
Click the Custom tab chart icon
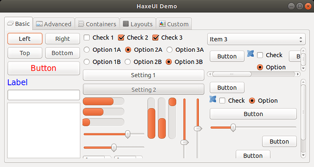point(162,24)
